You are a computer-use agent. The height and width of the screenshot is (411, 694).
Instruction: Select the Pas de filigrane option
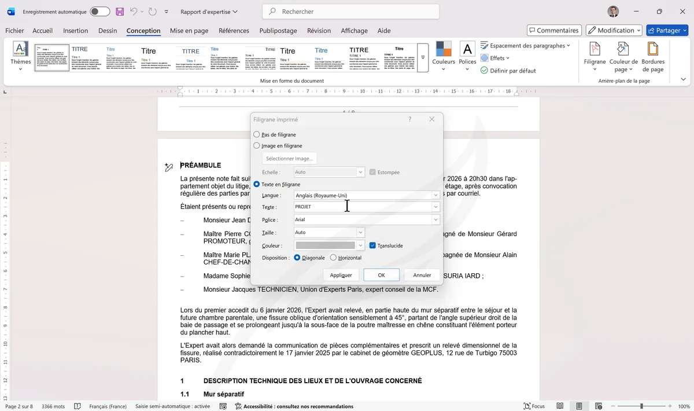coord(257,134)
